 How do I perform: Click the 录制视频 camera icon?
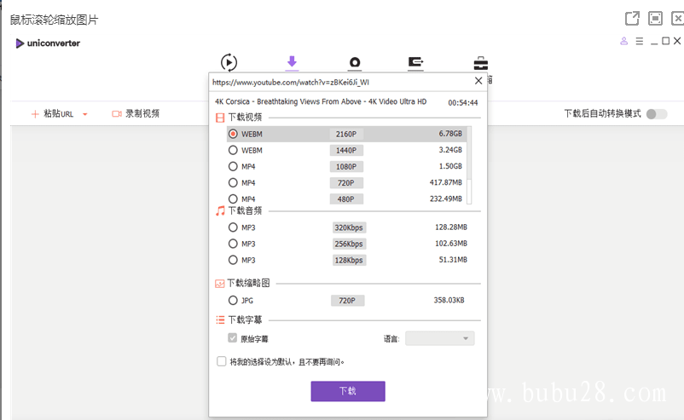pyautogui.click(x=117, y=113)
